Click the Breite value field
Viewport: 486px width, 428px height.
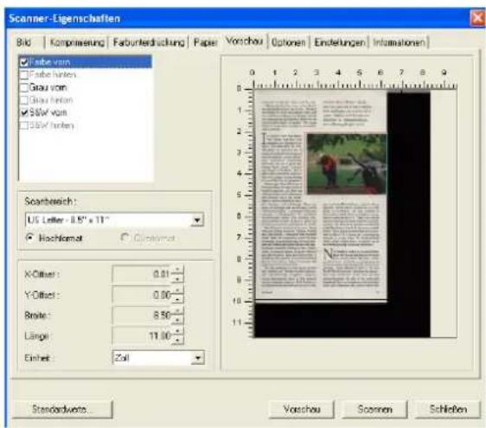coord(142,316)
